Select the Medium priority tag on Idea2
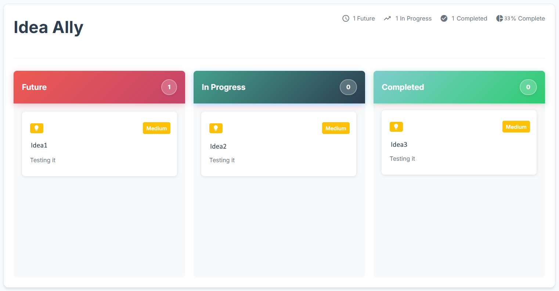 click(336, 128)
